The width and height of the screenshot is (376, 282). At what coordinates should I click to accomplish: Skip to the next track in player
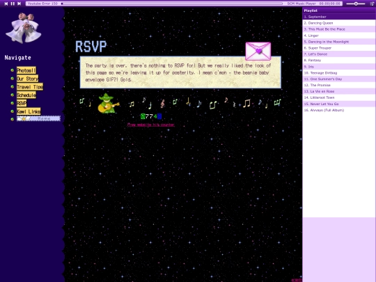tap(19, 3)
